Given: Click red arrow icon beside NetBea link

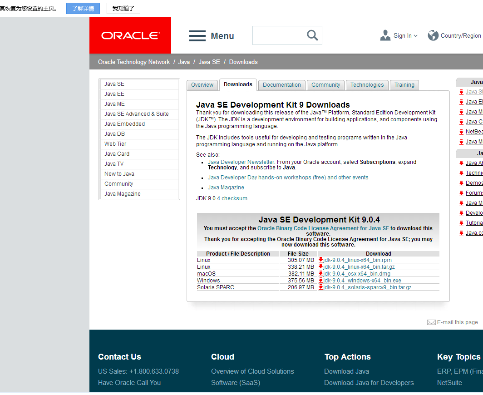Looking at the screenshot, I should 461,132.
